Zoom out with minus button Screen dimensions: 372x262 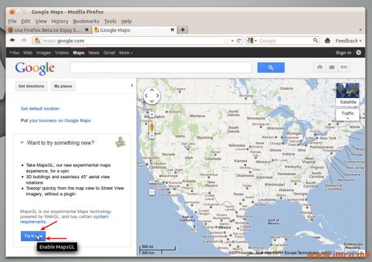coord(152,192)
